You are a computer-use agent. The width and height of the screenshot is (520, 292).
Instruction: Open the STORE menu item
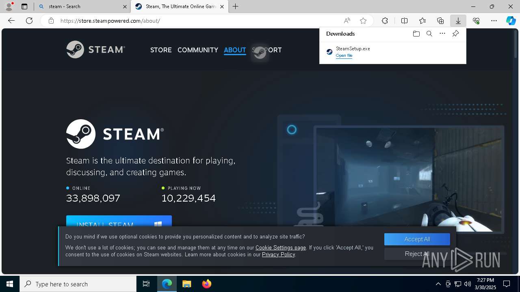[161, 50]
